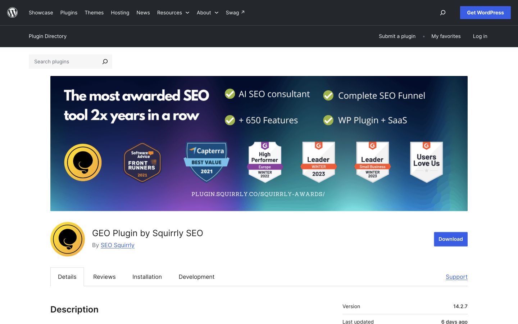This screenshot has width=518, height=324.
Task: Switch to the Reviews tab
Action: tap(104, 277)
